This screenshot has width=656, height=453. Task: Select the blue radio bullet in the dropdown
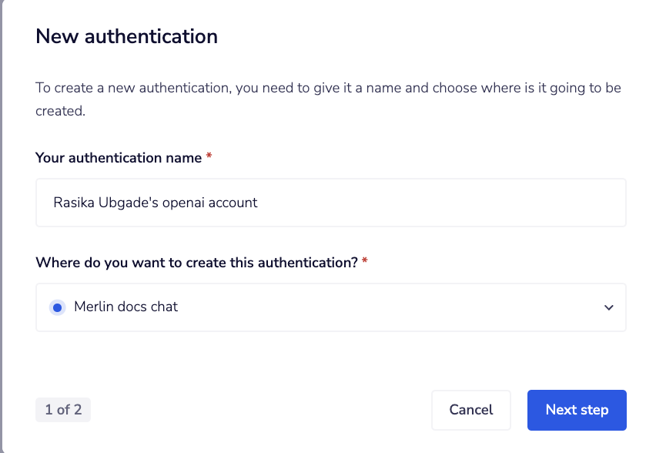[x=57, y=307]
